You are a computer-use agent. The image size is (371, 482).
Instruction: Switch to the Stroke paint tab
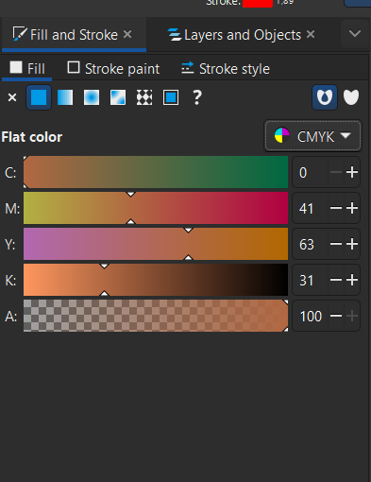tap(113, 69)
